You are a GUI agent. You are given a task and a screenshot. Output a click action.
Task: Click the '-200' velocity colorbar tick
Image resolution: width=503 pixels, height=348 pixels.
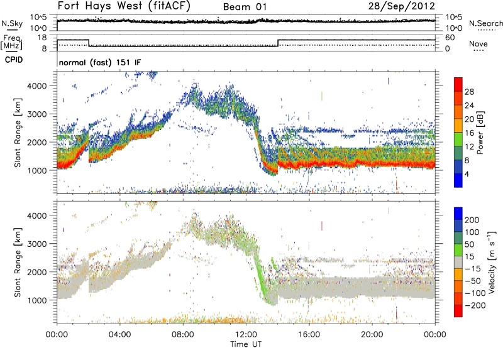(475, 305)
